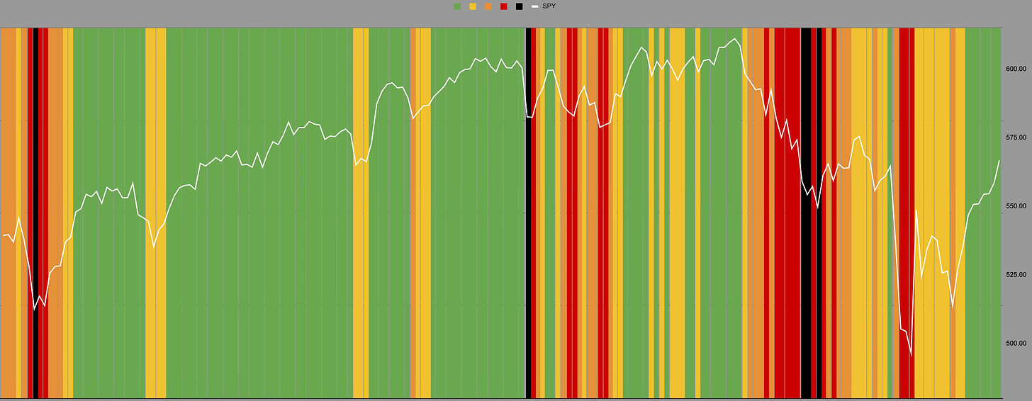This screenshot has height=401, width=1032.
Task: Click the 500.00 axis label
Action: [x=1016, y=344]
